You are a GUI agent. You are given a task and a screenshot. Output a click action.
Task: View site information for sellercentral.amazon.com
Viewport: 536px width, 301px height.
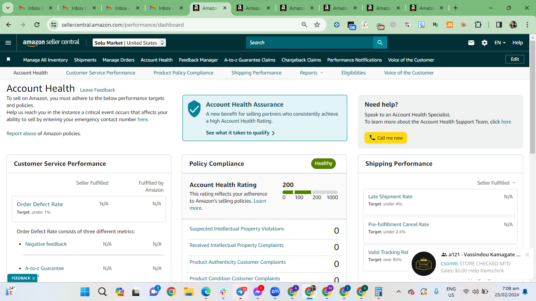pos(54,25)
